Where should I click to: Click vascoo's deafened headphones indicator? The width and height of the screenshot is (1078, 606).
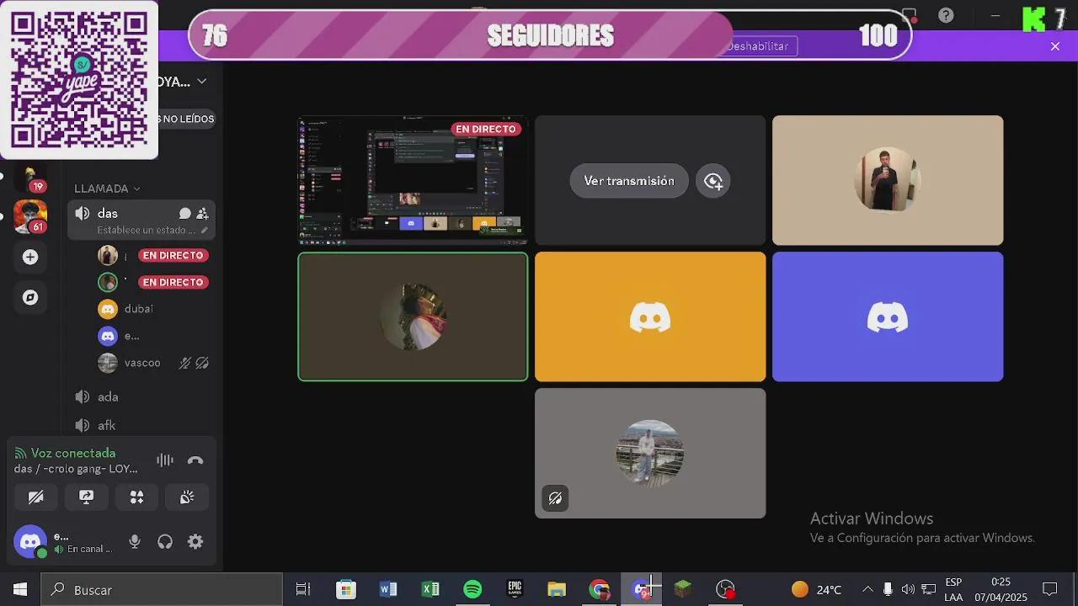pyautogui.click(x=201, y=363)
